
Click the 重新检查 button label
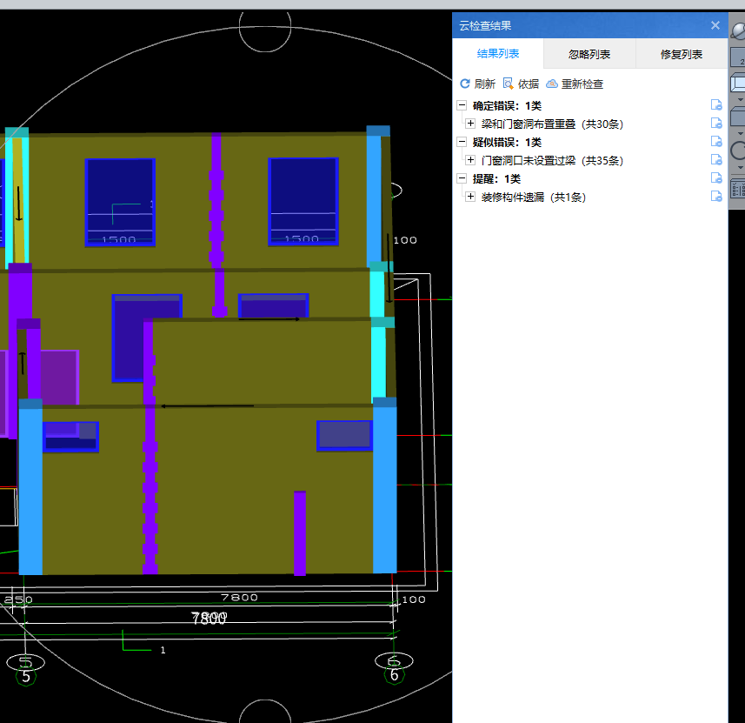(582, 84)
